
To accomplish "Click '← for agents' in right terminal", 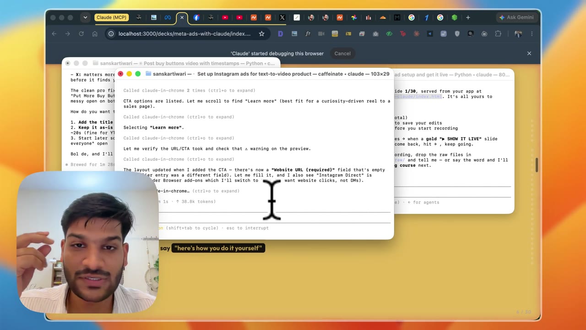I will (x=423, y=202).
